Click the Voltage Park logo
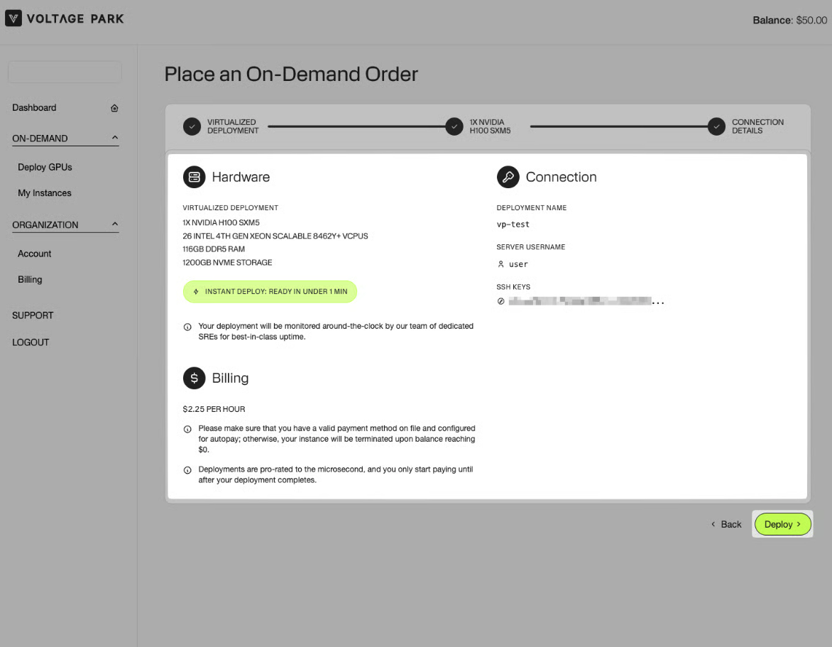This screenshot has width=832, height=647. (65, 19)
